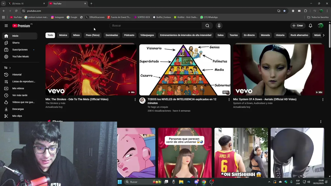
Task: Open Ver más tarde in sidebar
Action: (20, 95)
